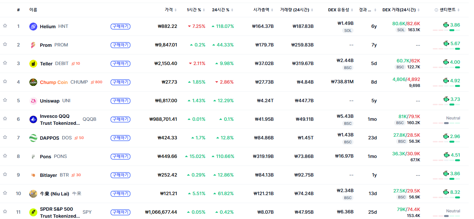The height and width of the screenshot is (219, 474).
Task: Star Pons row for watchlist
Action: click(5, 156)
